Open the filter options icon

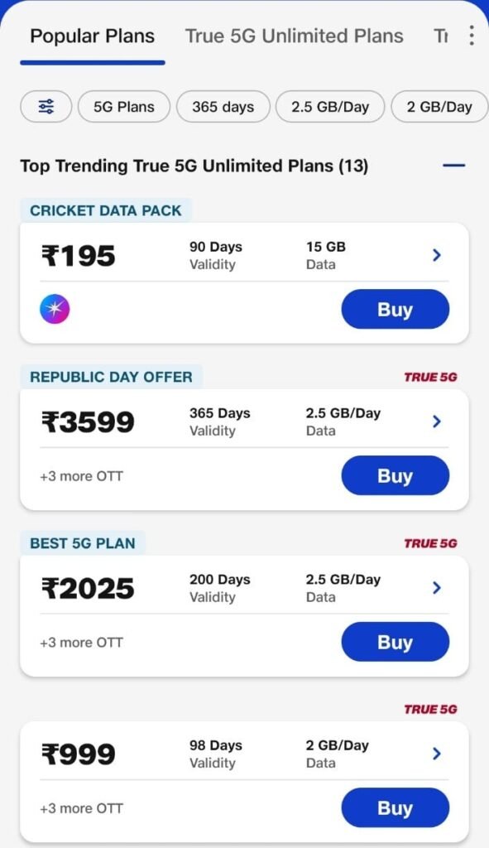pos(46,107)
